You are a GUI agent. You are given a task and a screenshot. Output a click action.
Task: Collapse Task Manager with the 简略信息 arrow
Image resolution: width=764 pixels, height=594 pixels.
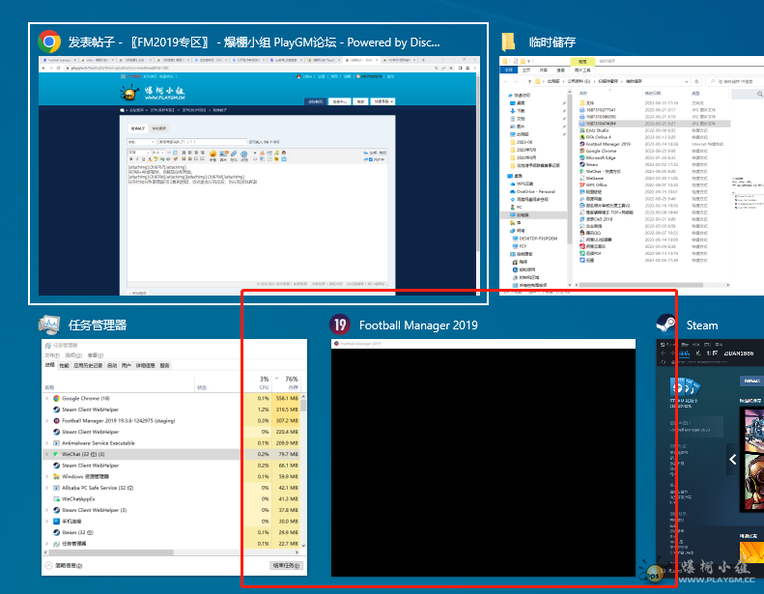(48, 565)
